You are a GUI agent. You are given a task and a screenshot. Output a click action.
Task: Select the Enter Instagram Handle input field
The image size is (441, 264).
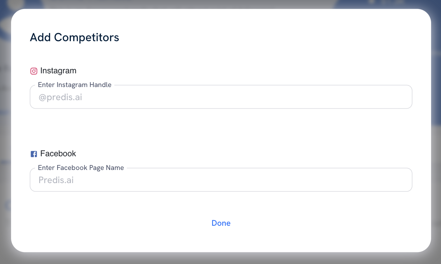221,97
